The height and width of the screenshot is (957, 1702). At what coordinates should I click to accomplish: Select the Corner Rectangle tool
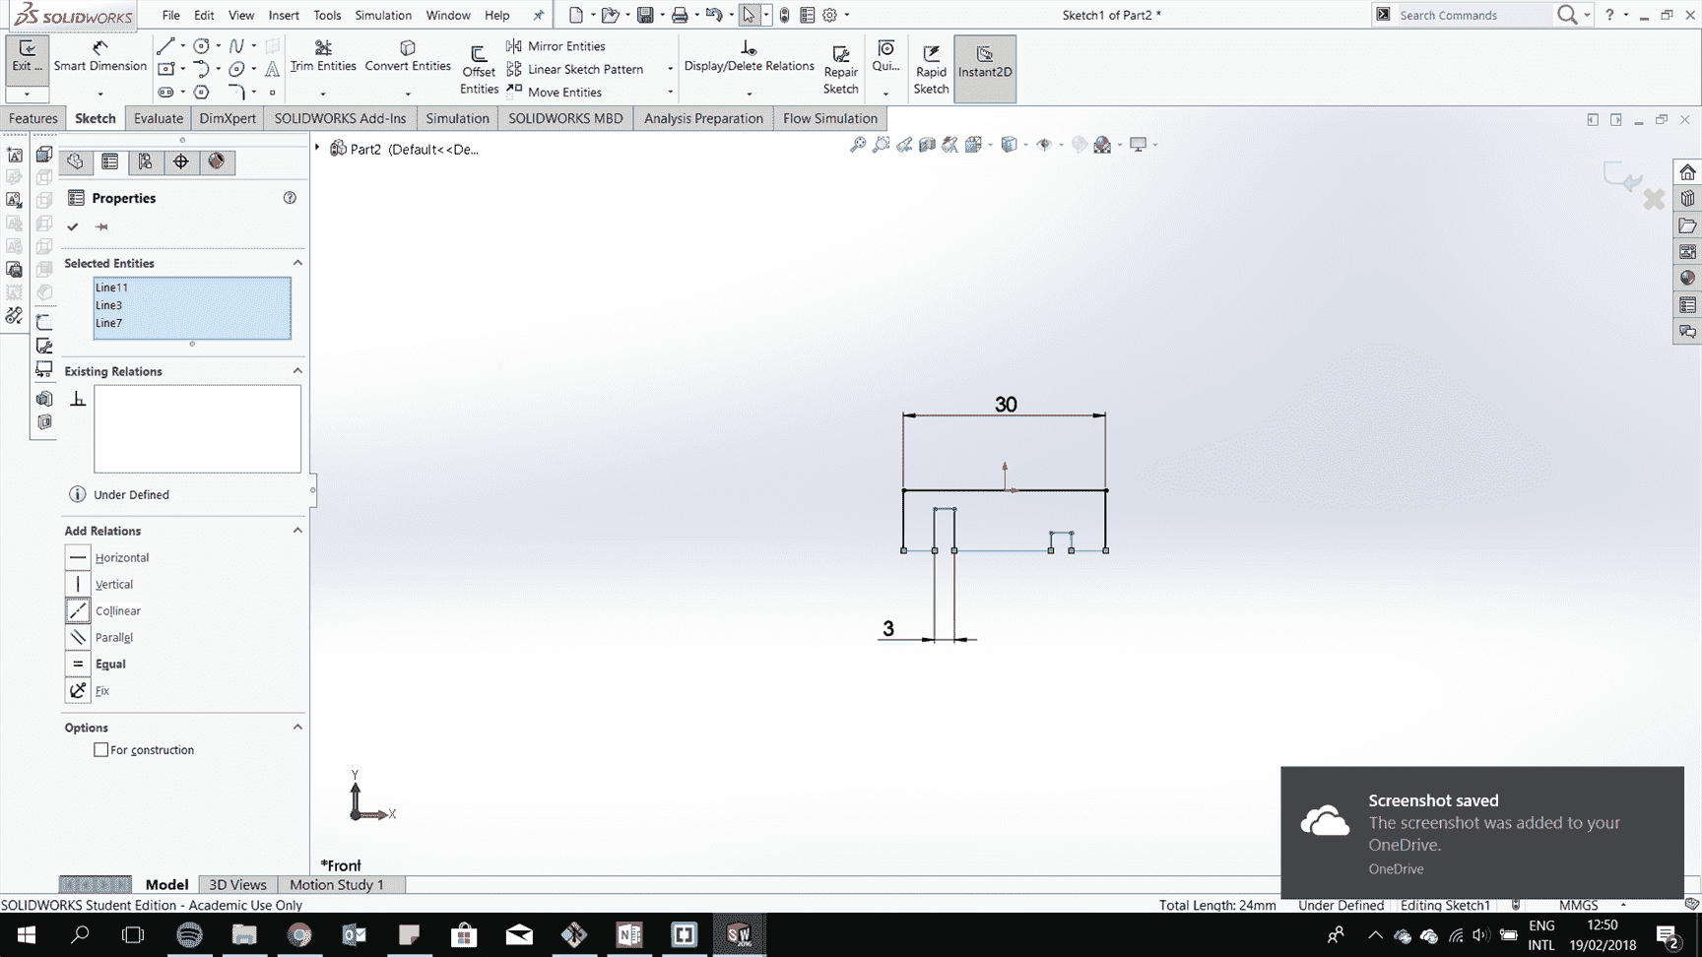pyautogui.click(x=166, y=68)
